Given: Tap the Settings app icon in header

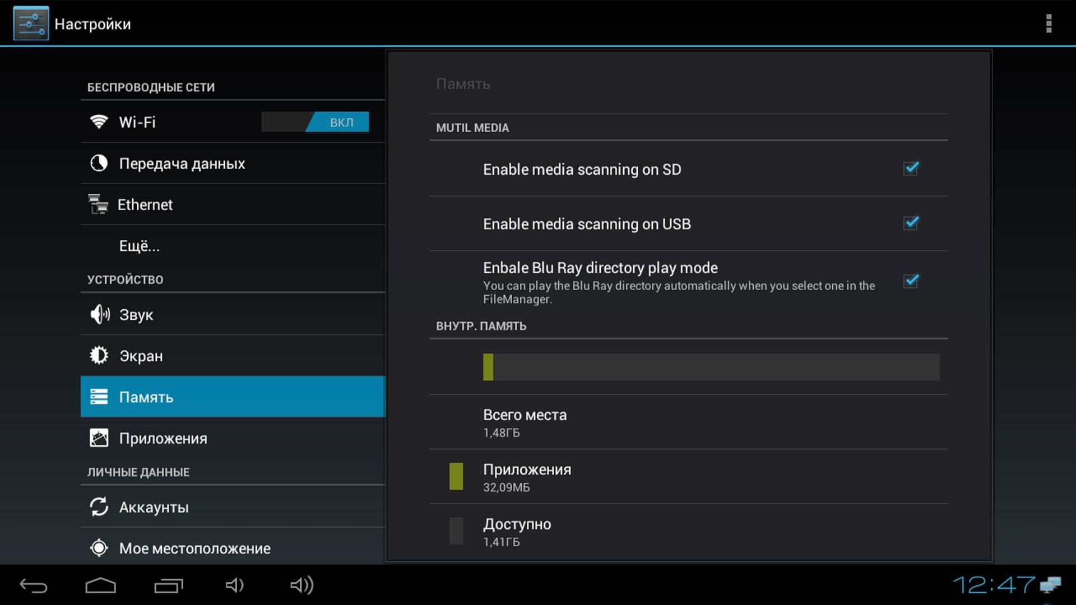Looking at the screenshot, I should pyautogui.click(x=31, y=24).
